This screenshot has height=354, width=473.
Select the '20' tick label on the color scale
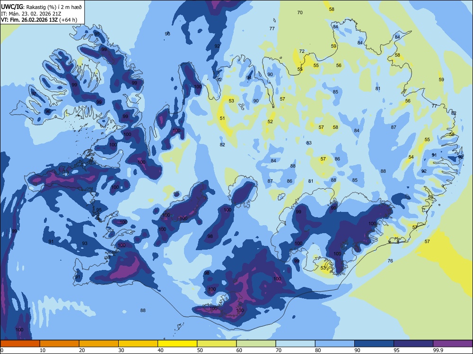[82, 350]
